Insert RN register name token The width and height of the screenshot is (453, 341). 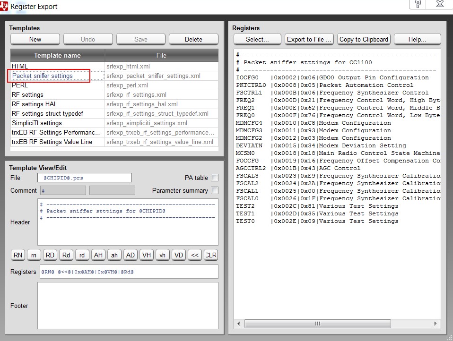18,255
